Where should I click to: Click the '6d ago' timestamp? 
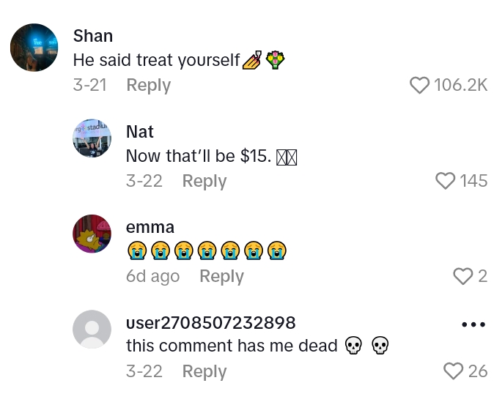[152, 276]
